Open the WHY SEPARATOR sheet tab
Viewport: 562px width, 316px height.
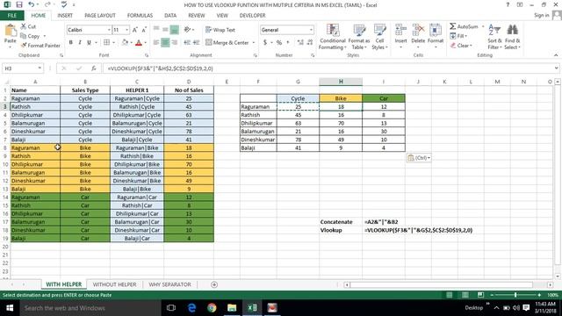[169, 284]
